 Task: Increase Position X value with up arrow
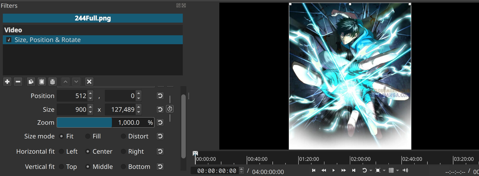coord(91,93)
